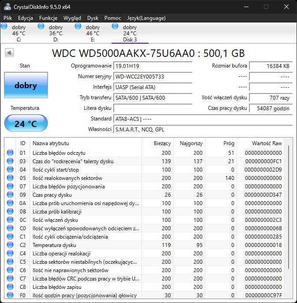Open the Wygląd menu
The image size is (297, 303).
click(x=72, y=18)
